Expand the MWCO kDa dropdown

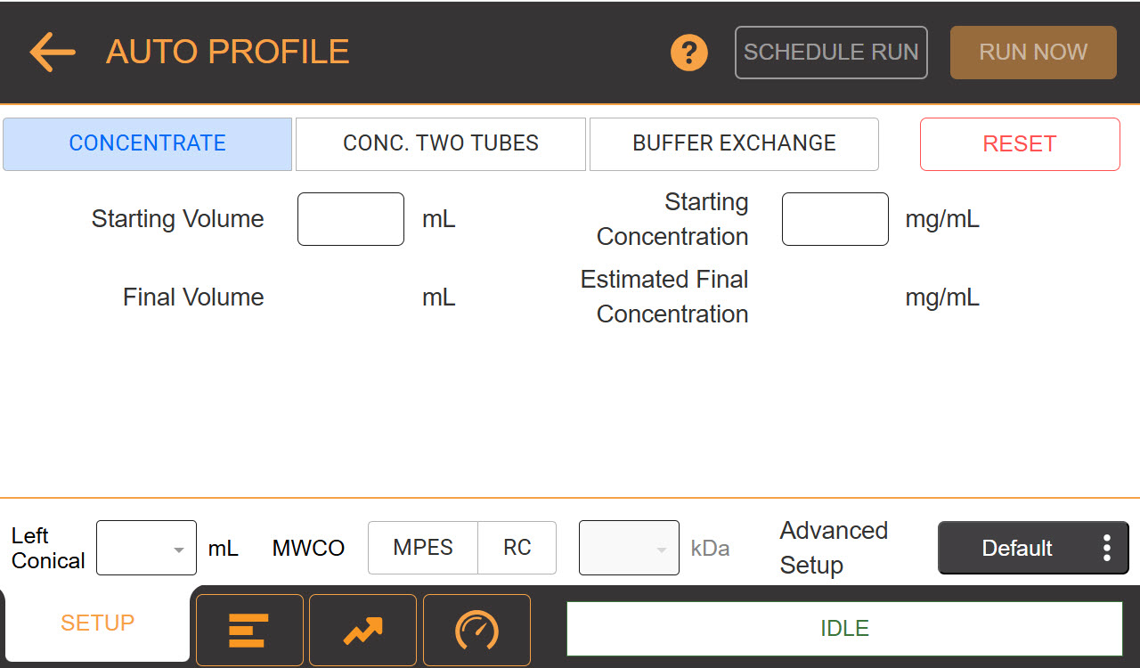[x=629, y=548]
